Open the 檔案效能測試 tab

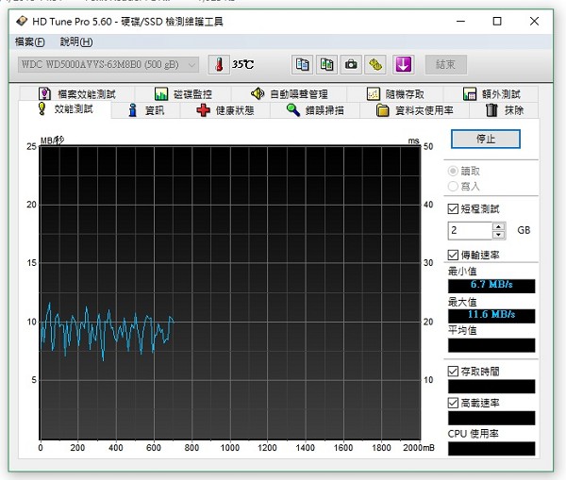tap(77, 94)
